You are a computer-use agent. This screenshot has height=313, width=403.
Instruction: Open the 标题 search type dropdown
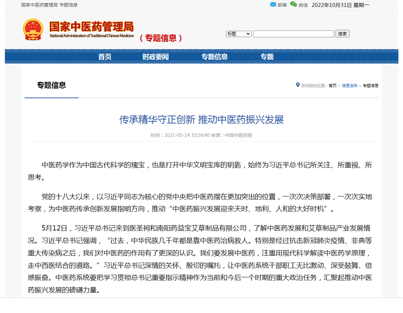point(238,34)
